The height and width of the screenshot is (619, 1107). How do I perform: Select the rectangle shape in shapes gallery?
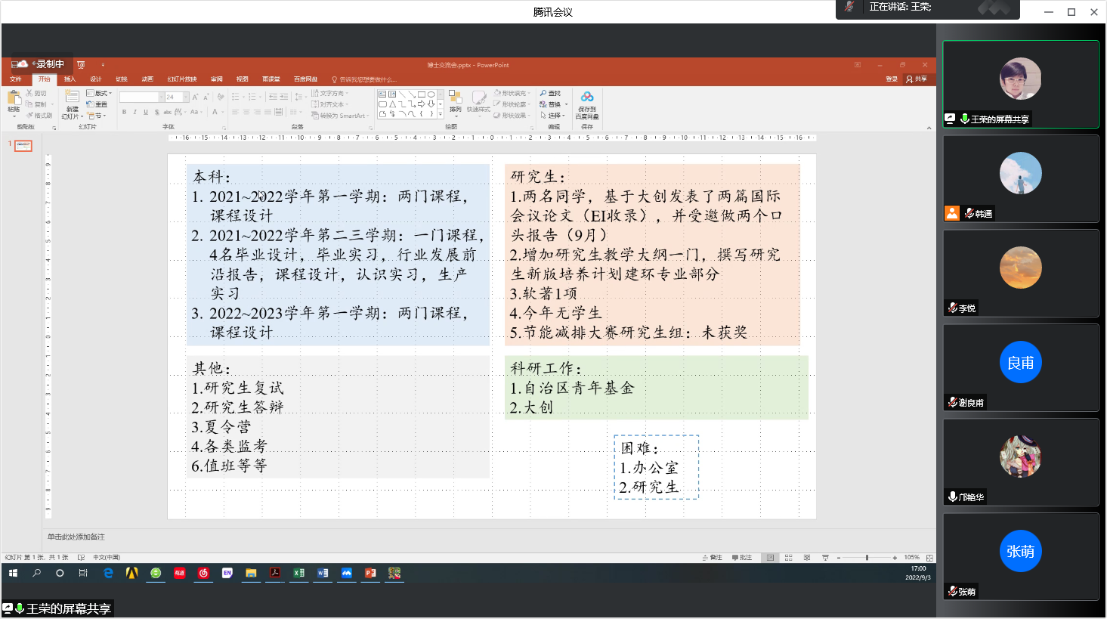click(421, 94)
